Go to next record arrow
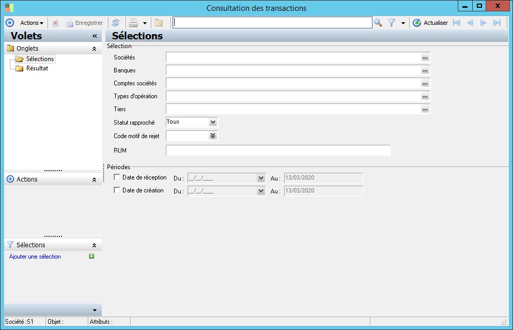Viewport: 513px width, 330px height. (x=483, y=23)
